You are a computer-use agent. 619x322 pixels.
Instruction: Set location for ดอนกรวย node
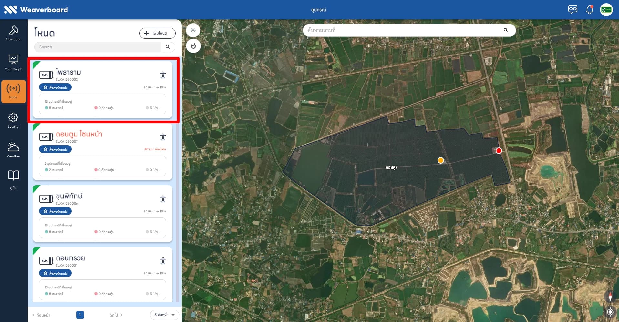click(x=56, y=273)
